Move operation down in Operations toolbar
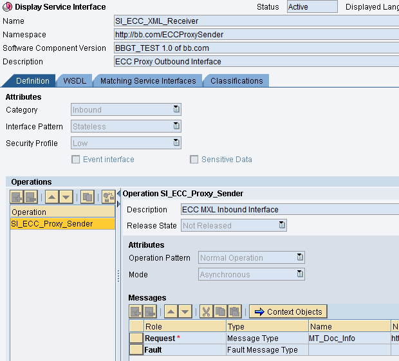The image size is (399, 361). coord(66,197)
